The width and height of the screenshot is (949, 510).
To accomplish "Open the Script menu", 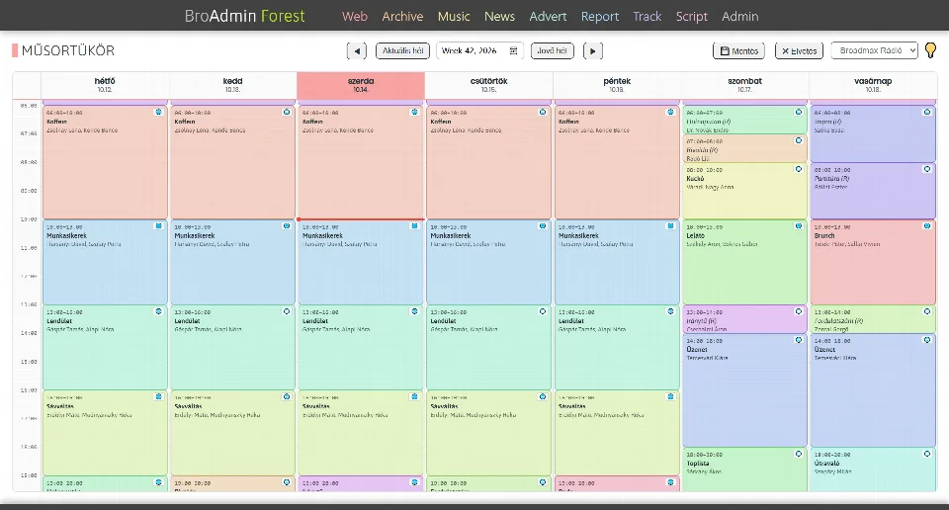I will pyautogui.click(x=692, y=17).
